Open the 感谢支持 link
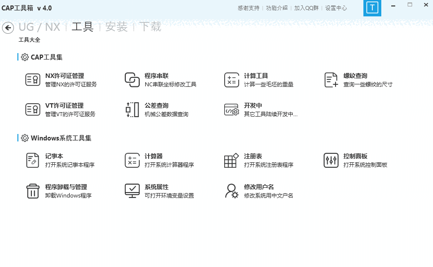This screenshot has height=267, width=433. pyautogui.click(x=249, y=8)
